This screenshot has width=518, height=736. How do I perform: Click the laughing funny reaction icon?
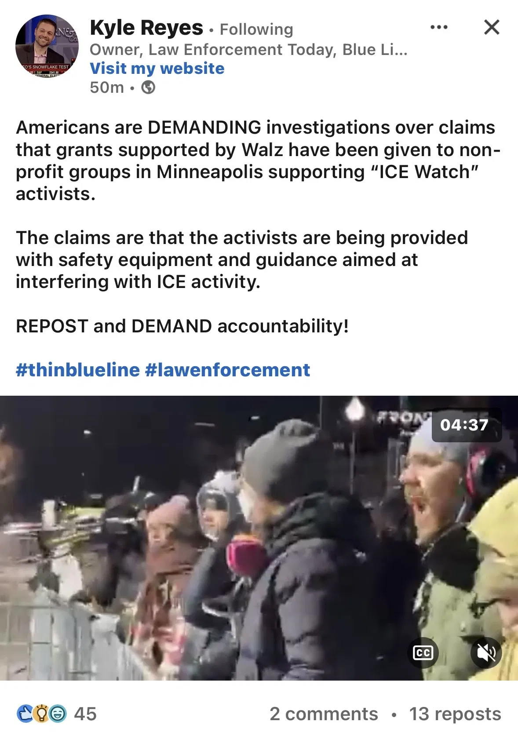click(58, 714)
